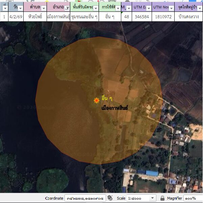Expand the ตำบล column filter arrow
203x203 pixels.
click(44, 8)
